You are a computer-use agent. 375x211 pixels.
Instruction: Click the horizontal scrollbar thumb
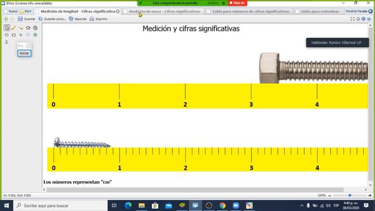(195, 190)
